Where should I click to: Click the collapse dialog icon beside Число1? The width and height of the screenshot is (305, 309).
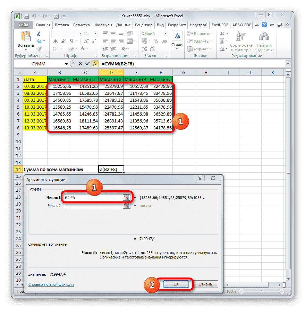point(126,197)
